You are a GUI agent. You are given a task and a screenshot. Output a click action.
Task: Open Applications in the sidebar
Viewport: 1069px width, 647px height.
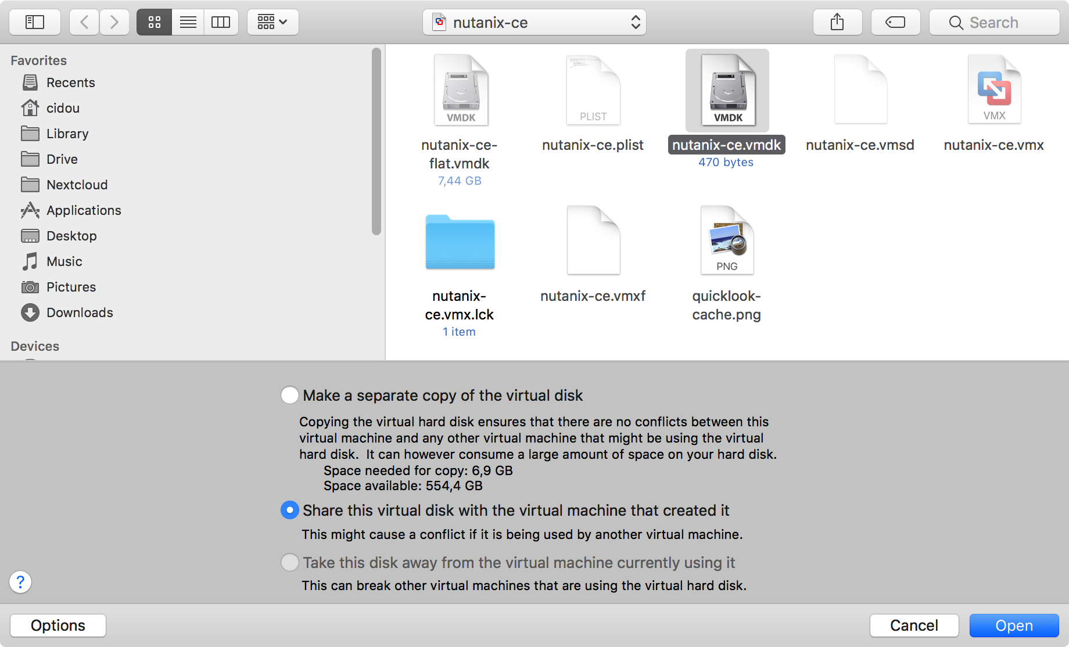84,210
